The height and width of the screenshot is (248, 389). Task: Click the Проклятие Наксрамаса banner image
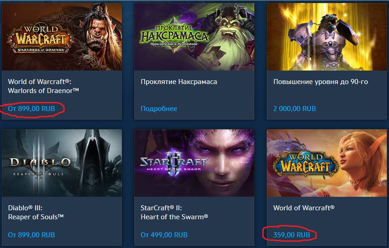click(x=194, y=37)
